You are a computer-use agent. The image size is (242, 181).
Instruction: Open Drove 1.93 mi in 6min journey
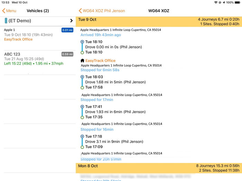115,112
